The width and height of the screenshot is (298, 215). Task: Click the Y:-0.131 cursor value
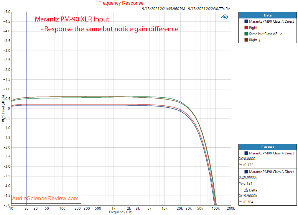(246, 183)
